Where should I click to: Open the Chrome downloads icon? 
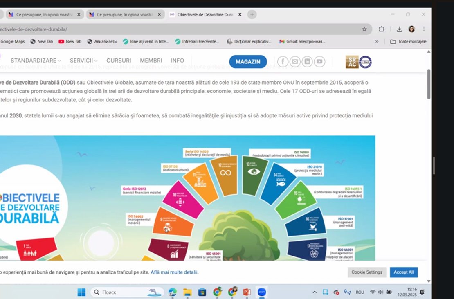pos(399,29)
